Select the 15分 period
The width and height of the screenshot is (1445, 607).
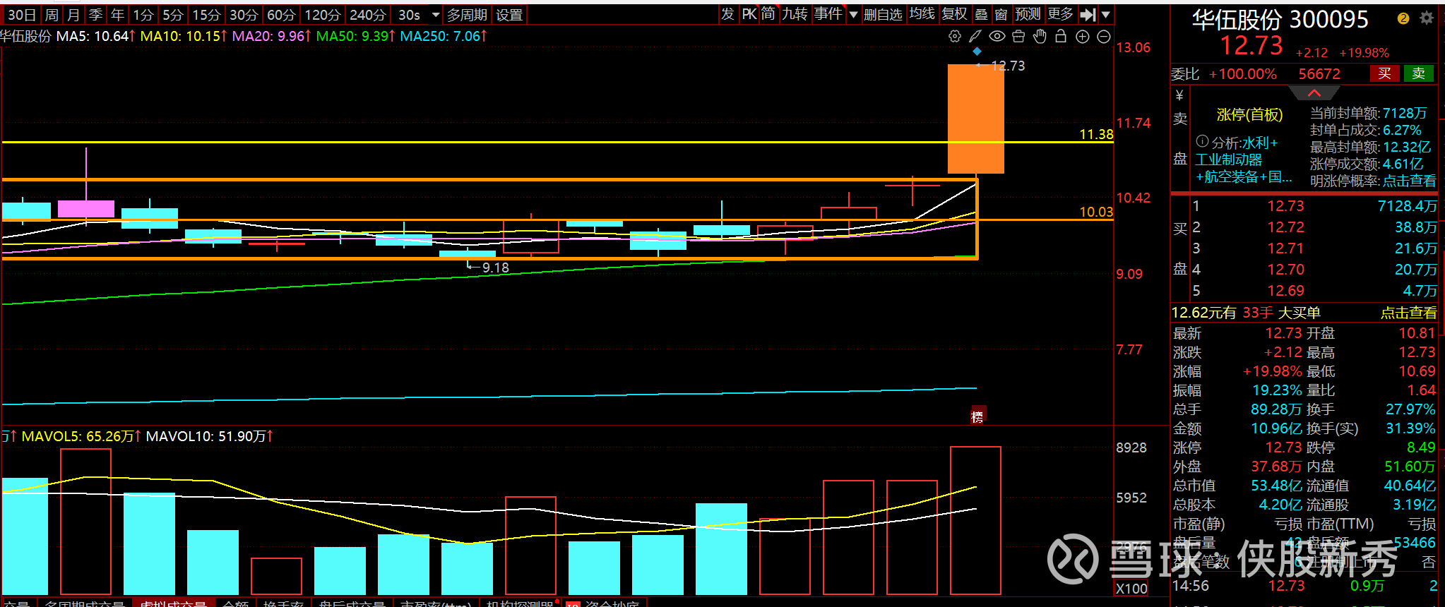coord(207,15)
